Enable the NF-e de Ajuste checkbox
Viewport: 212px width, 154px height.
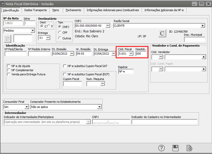pyautogui.click(x=9, y=66)
